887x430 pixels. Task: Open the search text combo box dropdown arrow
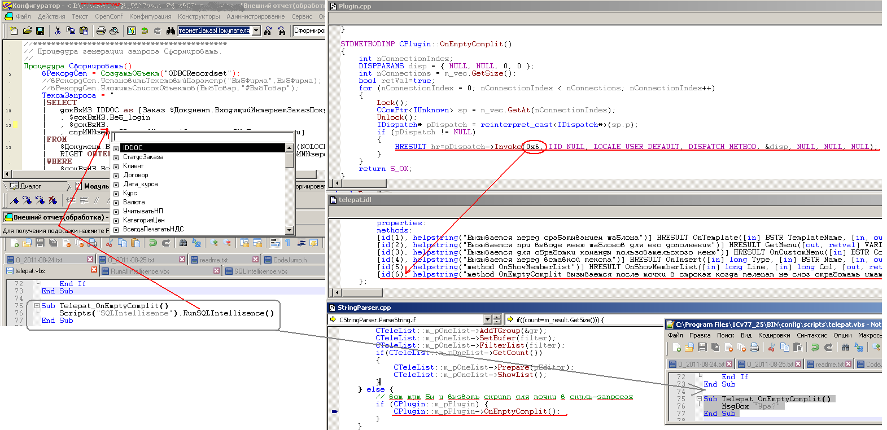256,30
